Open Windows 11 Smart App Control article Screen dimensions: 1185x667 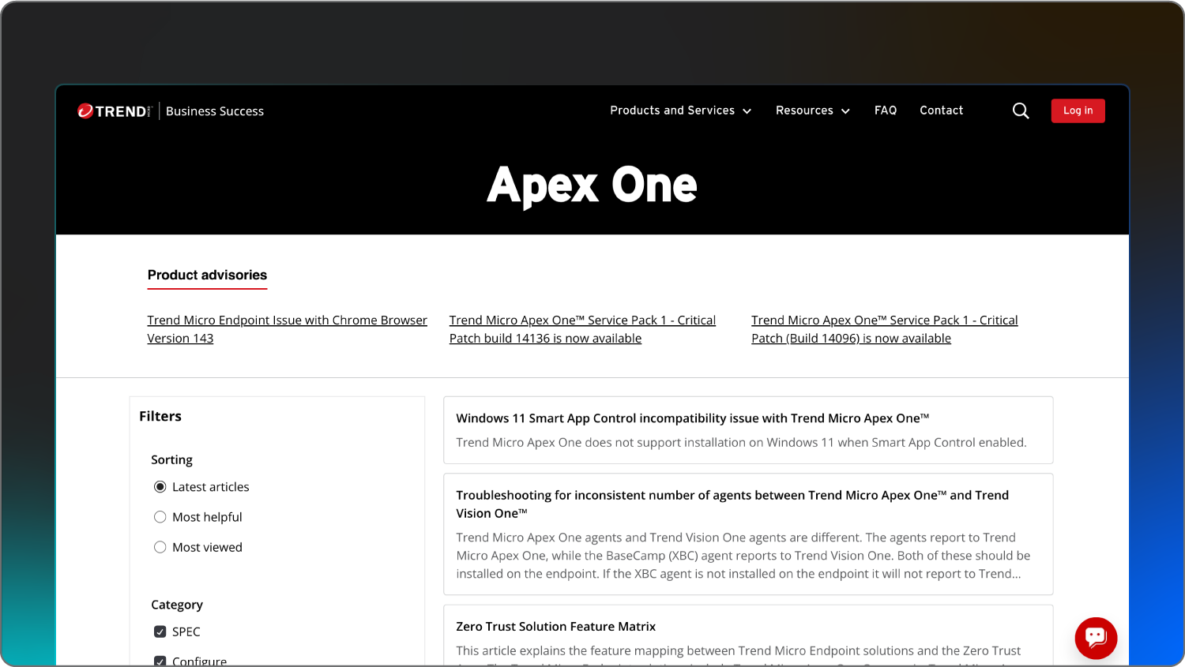pos(692,418)
